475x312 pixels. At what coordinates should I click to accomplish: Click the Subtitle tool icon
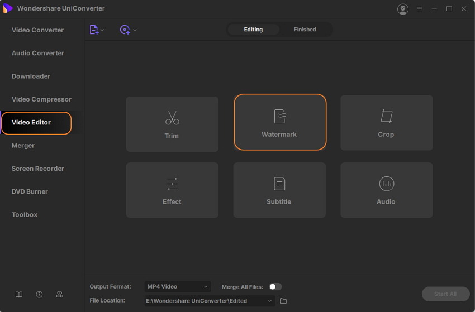[279, 184]
